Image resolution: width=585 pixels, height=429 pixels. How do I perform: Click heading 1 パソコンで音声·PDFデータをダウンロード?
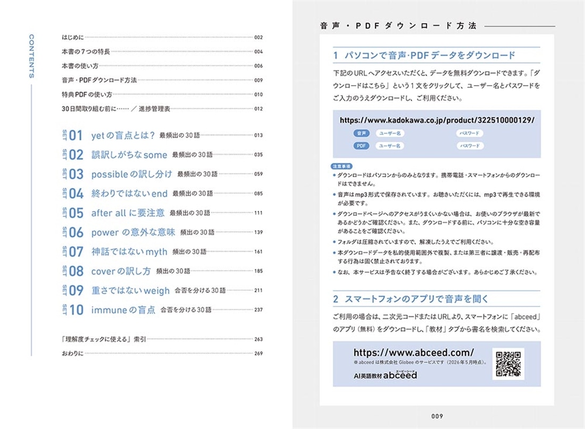click(424, 55)
